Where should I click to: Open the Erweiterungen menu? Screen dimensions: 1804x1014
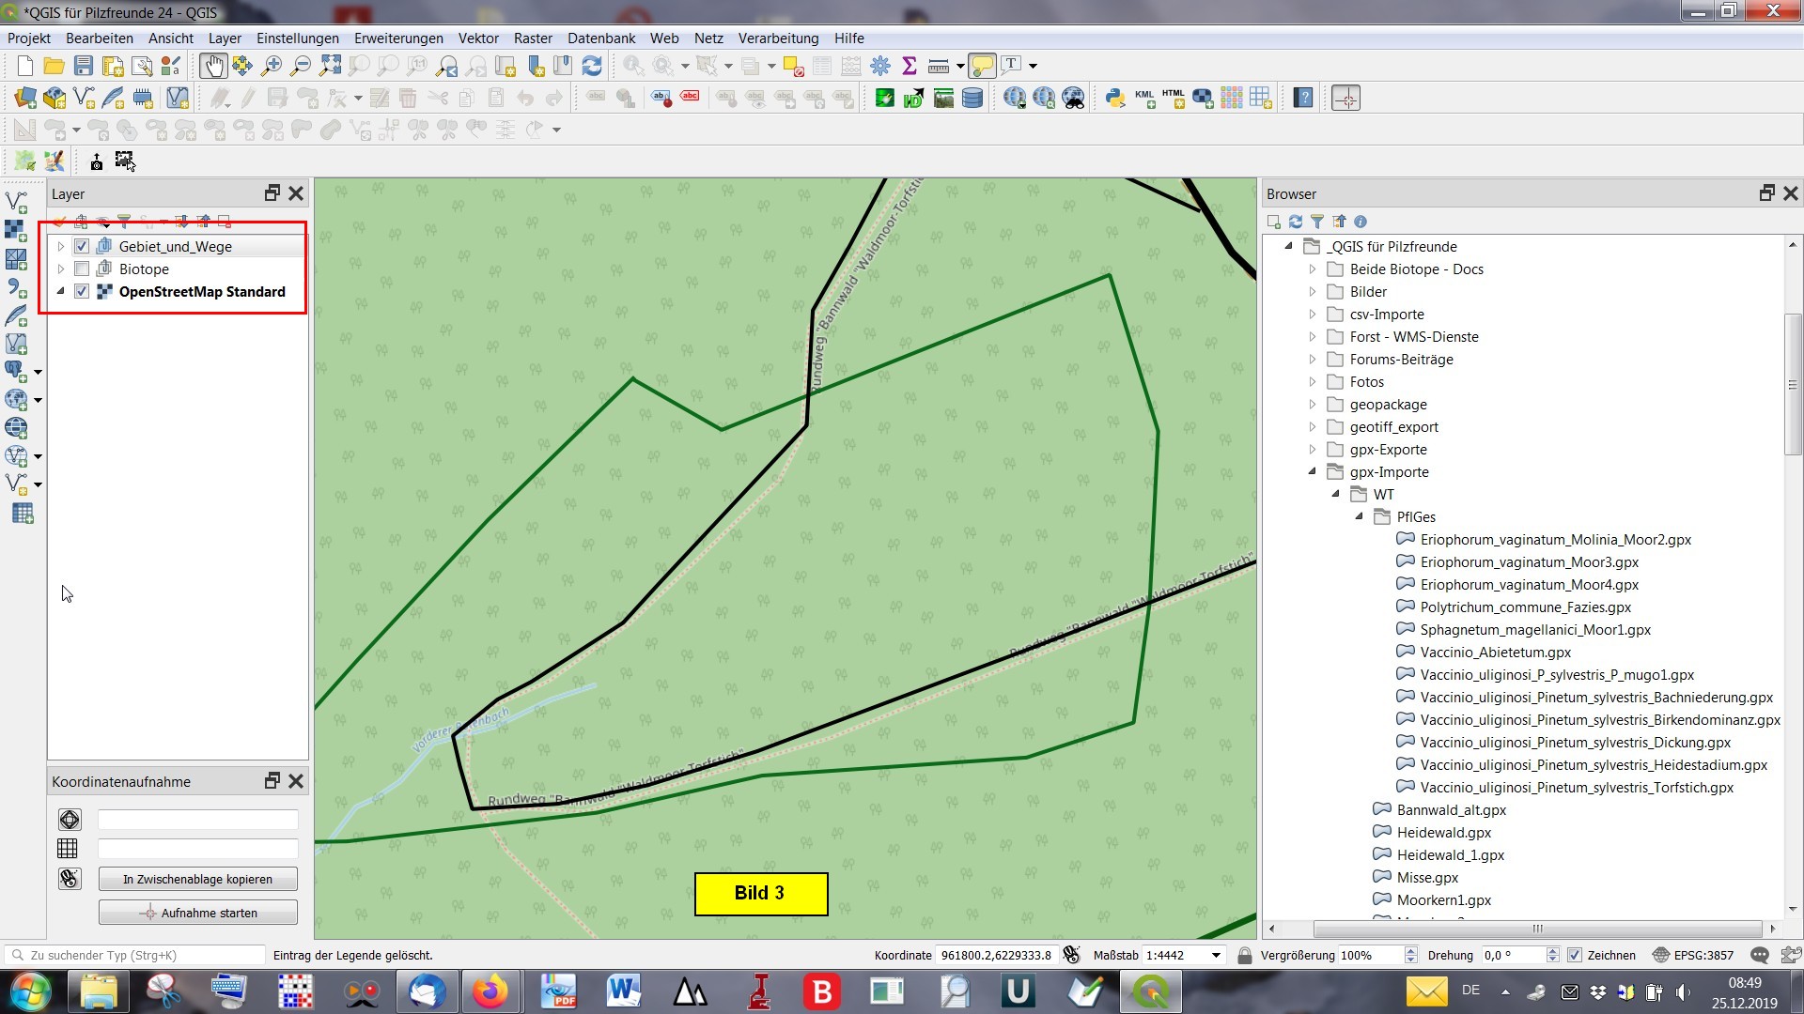tap(398, 38)
